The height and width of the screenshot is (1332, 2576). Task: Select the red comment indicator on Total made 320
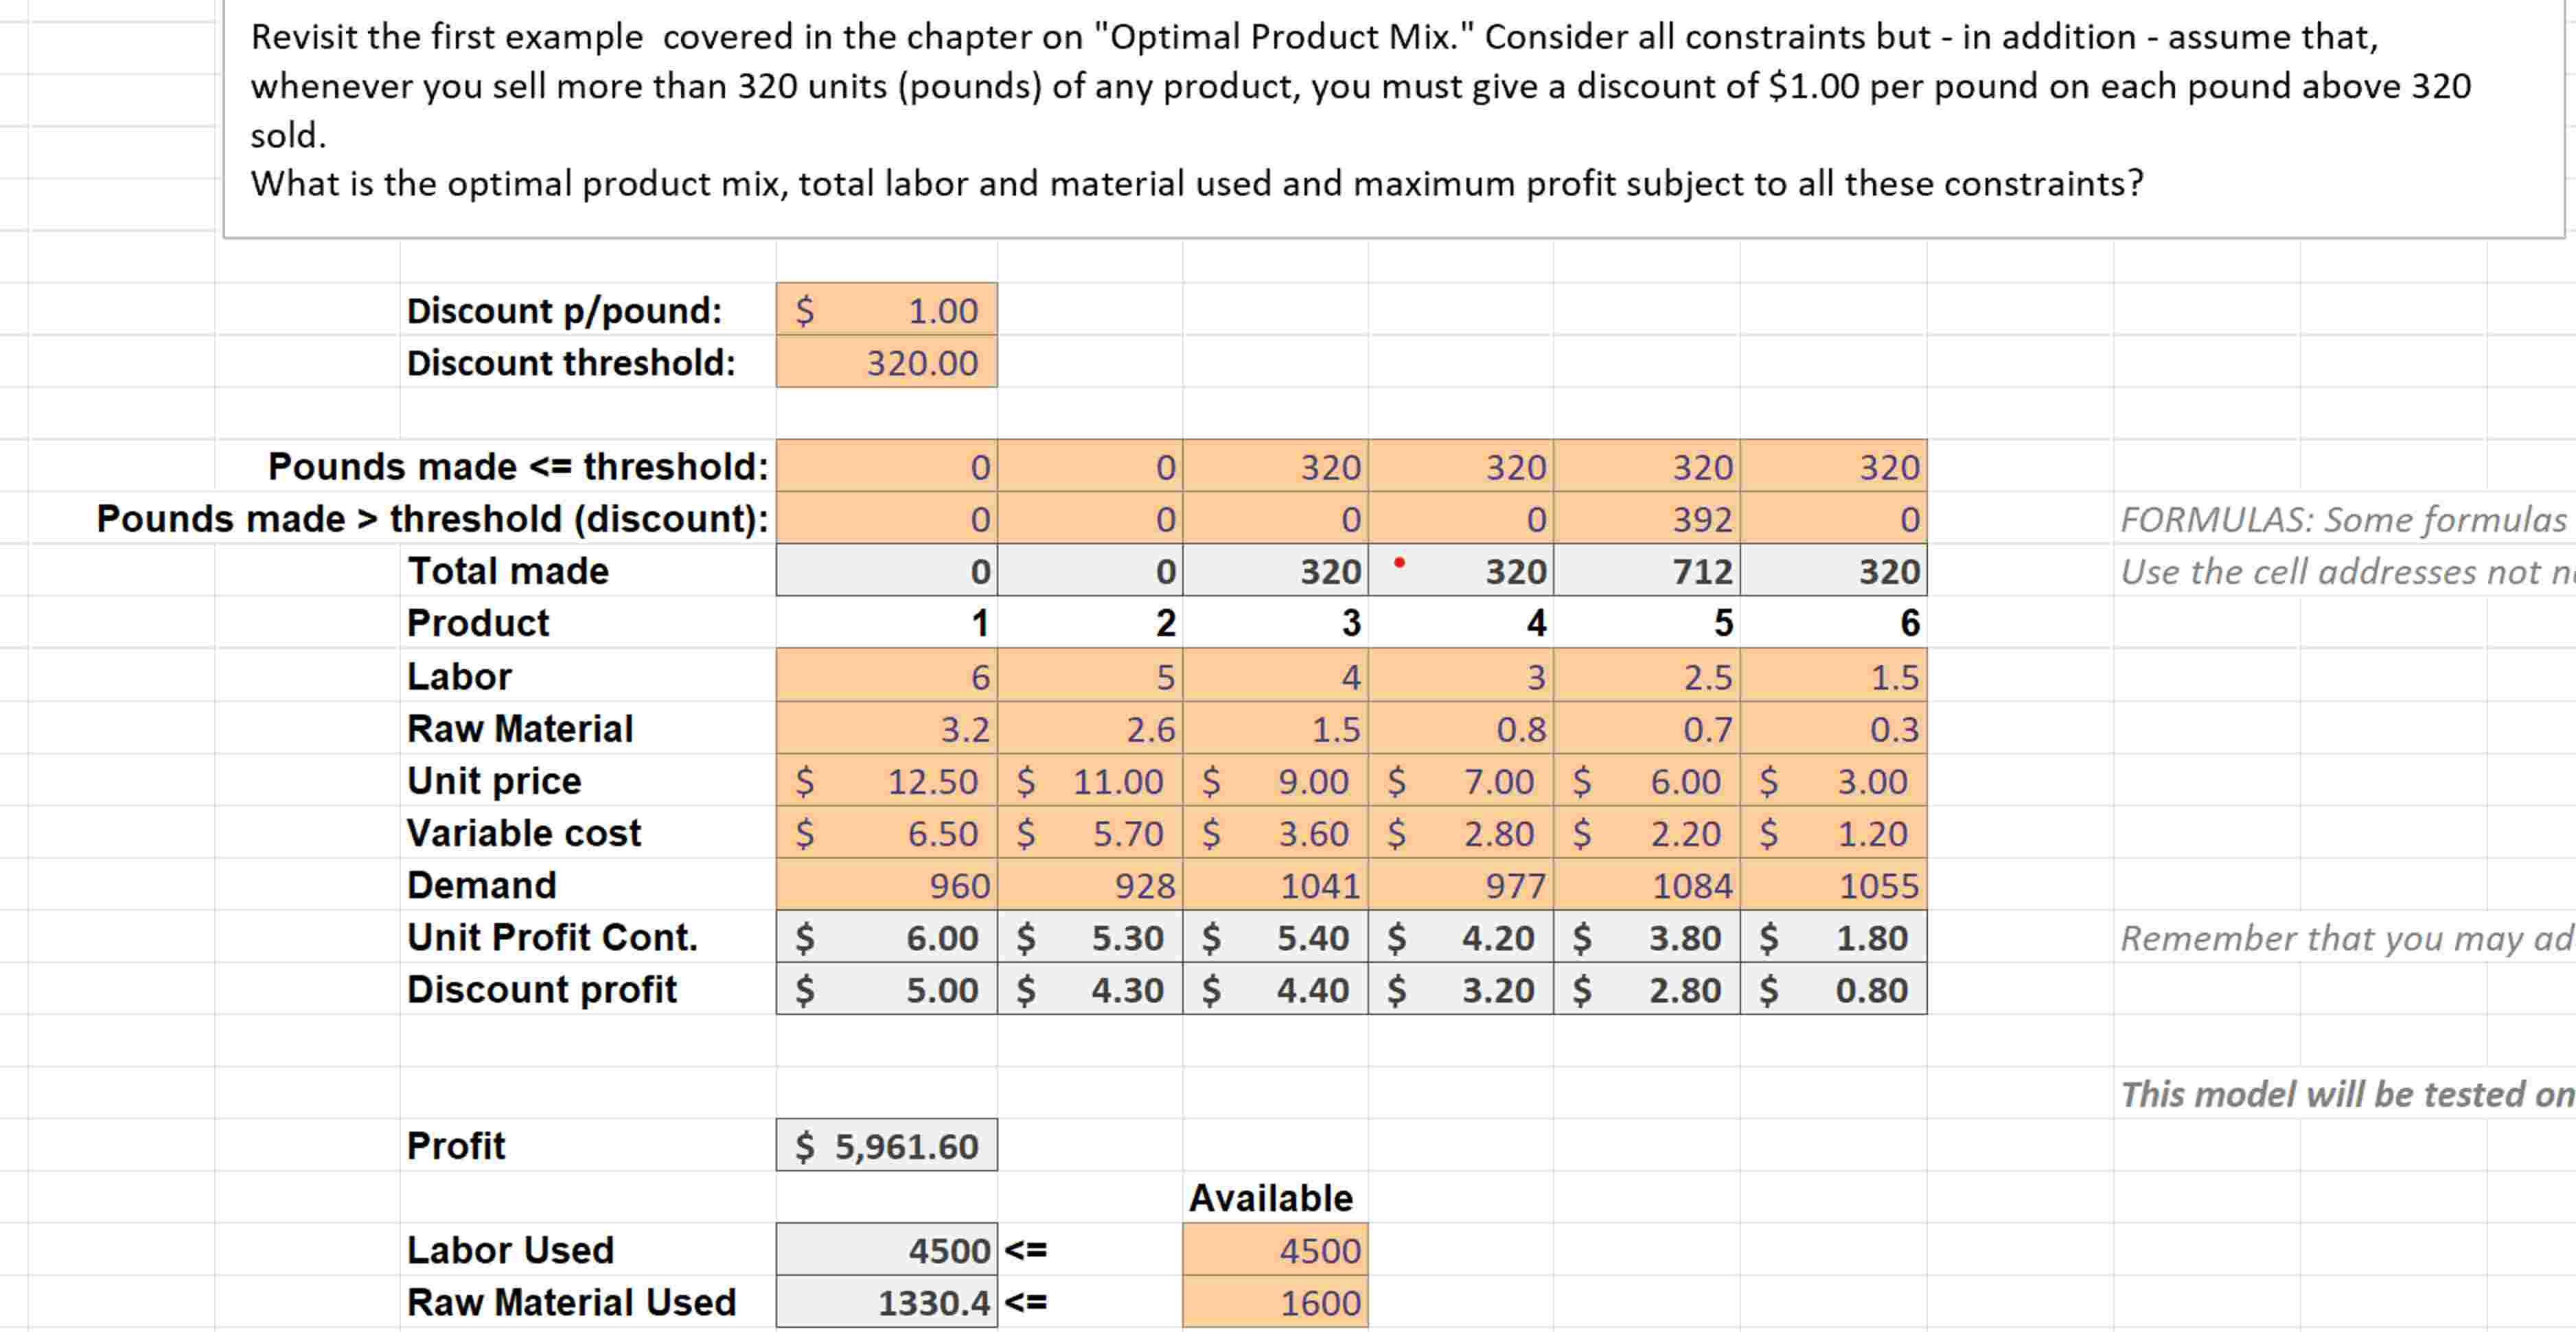[1399, 563]
